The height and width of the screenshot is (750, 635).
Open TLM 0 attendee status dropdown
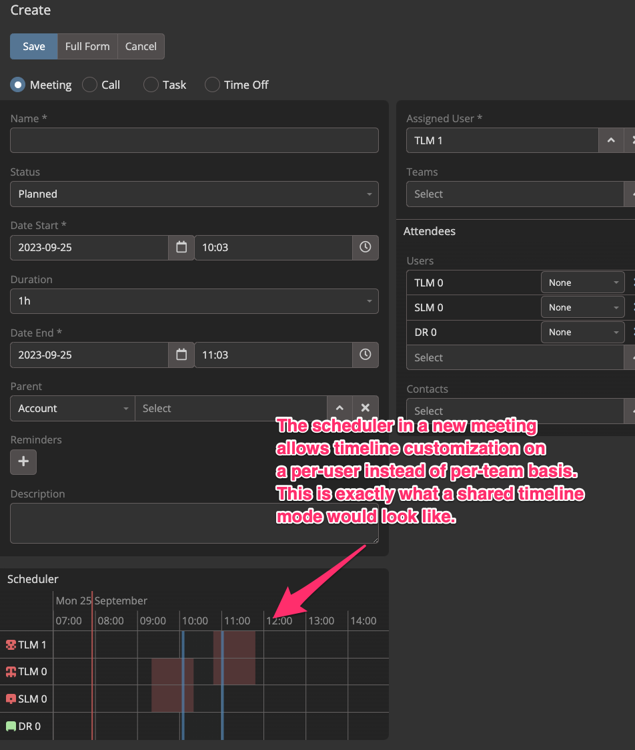pos(582,283)
